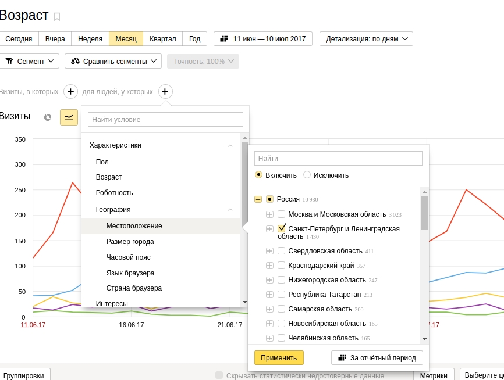Image resolution: width=504 pixels, height=380 pixels.
Task: Open the Детализация: по дням dropdown
Action: [x=366, y=39]
